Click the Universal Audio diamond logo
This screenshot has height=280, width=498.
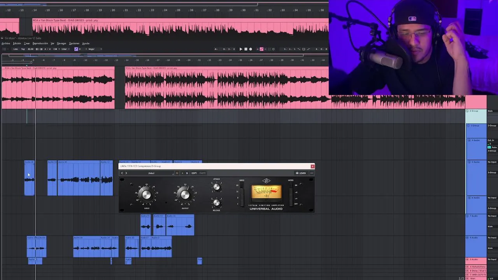click(x=266, y=181)
